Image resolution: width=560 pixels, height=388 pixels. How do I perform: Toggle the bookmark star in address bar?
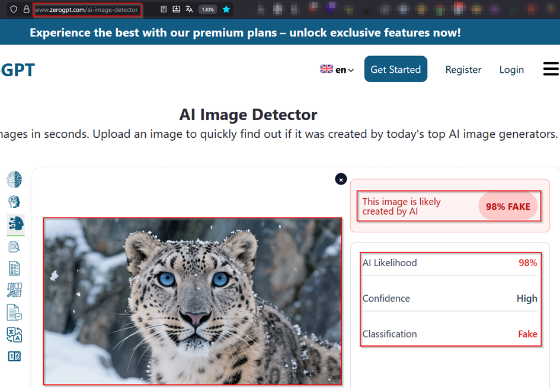tap(226, 9)
